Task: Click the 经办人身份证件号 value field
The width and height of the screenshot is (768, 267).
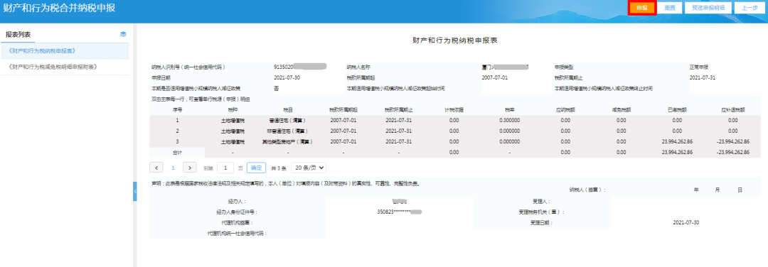Action: pos(399,212)
